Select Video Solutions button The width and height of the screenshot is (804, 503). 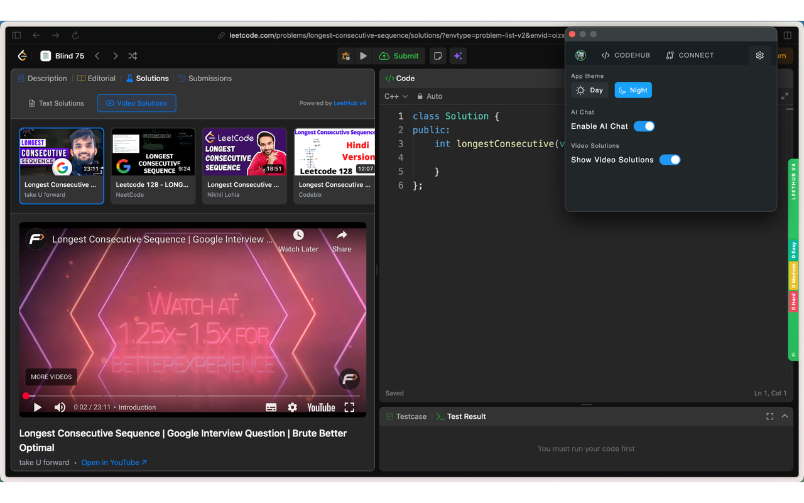(x=137, y=103)
